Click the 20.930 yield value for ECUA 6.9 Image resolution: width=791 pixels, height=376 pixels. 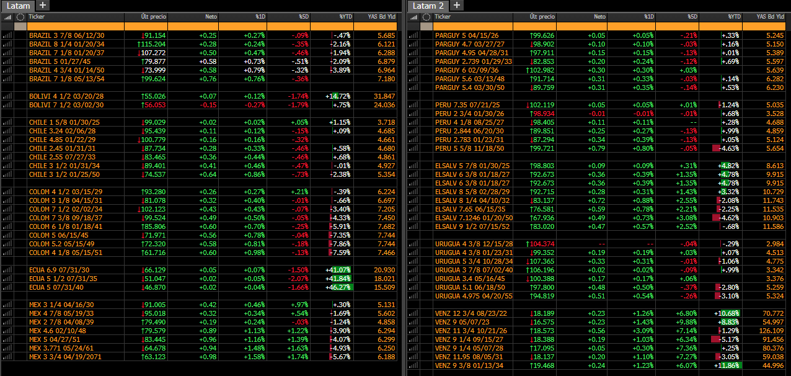tap(384, 270)
